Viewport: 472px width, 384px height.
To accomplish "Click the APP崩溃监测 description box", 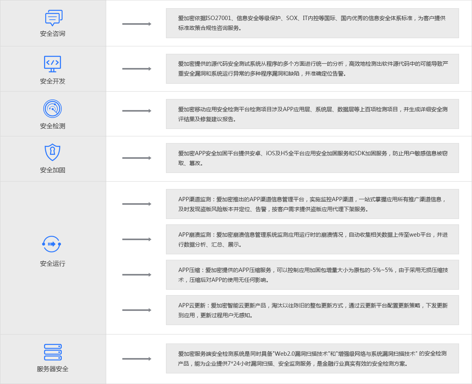I will click(x=312, y=239).
